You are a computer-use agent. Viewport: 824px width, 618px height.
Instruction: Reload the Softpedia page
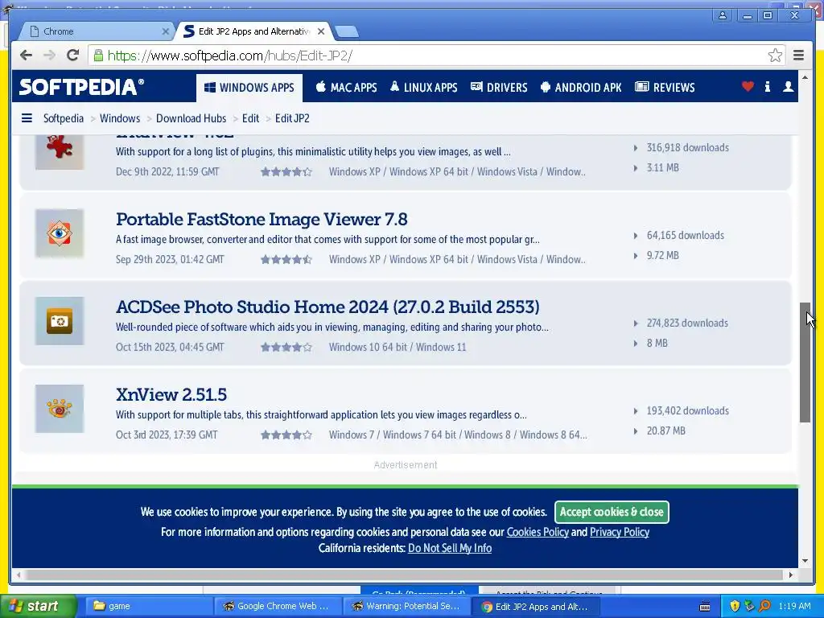click(73, 56)
